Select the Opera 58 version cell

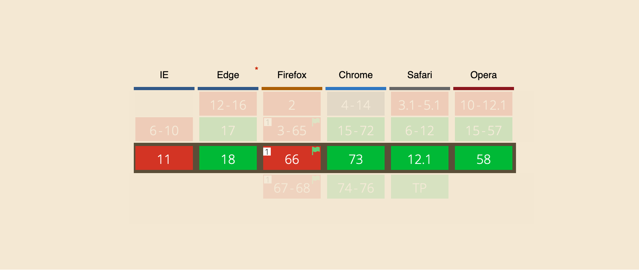point(484,158)
